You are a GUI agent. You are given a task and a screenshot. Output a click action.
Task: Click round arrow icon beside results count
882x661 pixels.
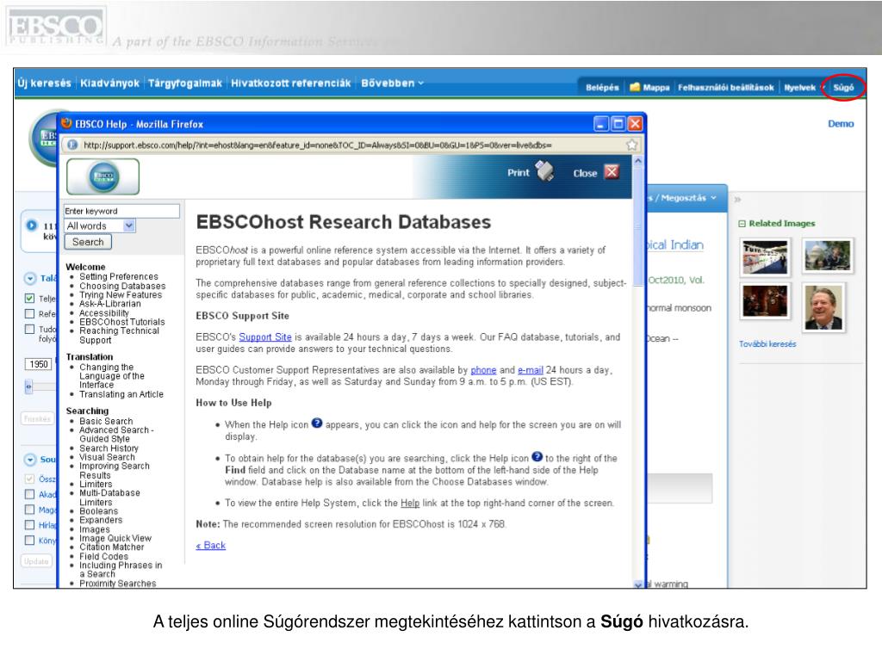32,225
